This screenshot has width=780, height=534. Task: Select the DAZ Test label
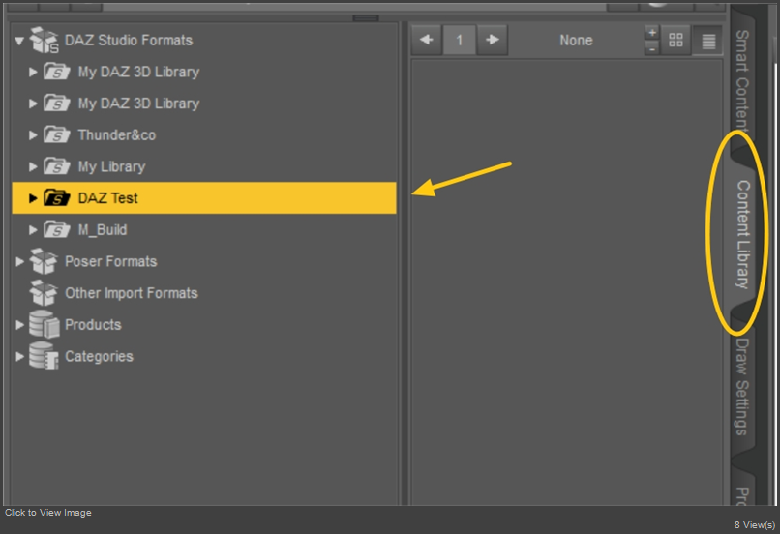click(108, 198)
